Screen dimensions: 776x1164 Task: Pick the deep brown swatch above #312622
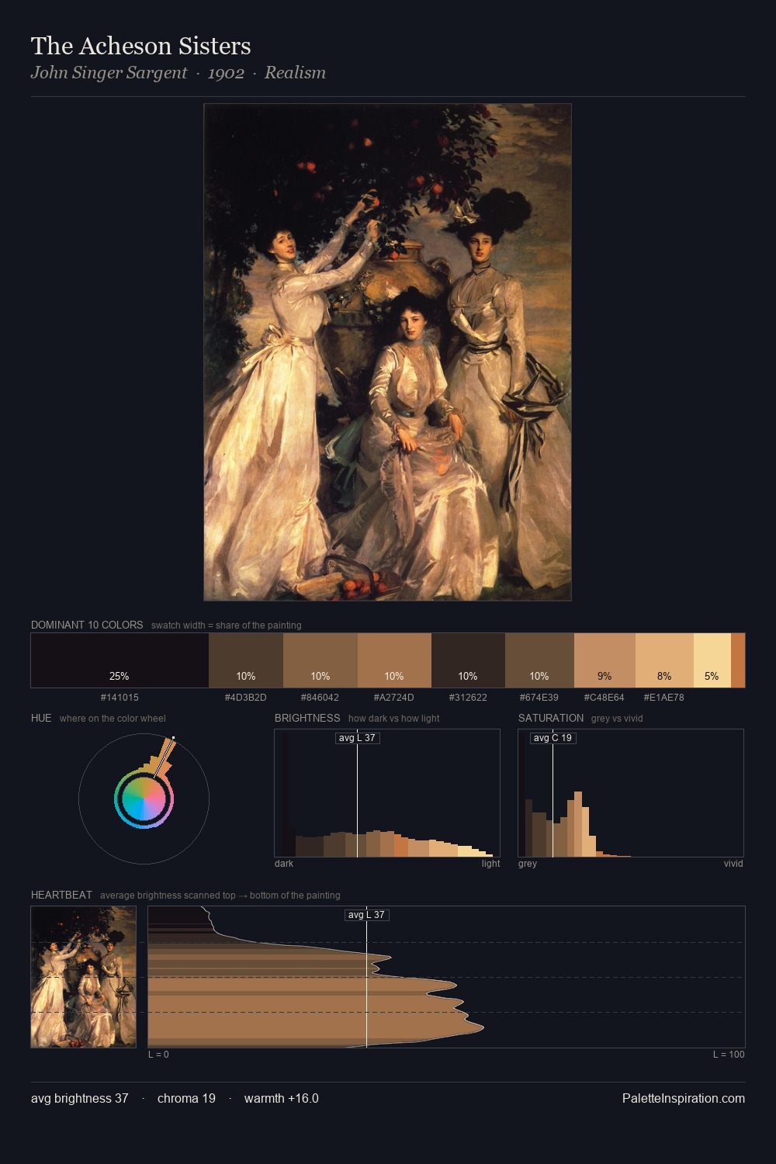[x=468, y=660]
